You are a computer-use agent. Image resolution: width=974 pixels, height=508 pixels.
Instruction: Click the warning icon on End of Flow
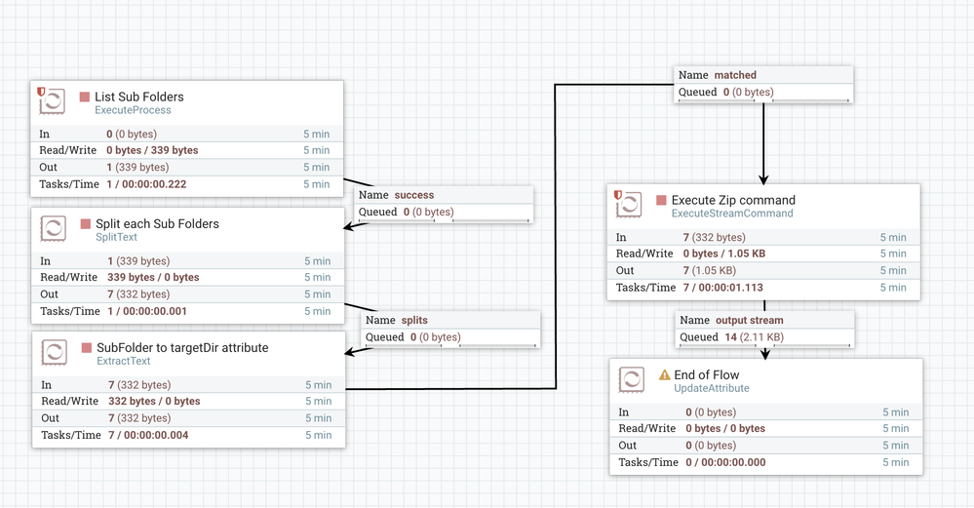point(665,375)
